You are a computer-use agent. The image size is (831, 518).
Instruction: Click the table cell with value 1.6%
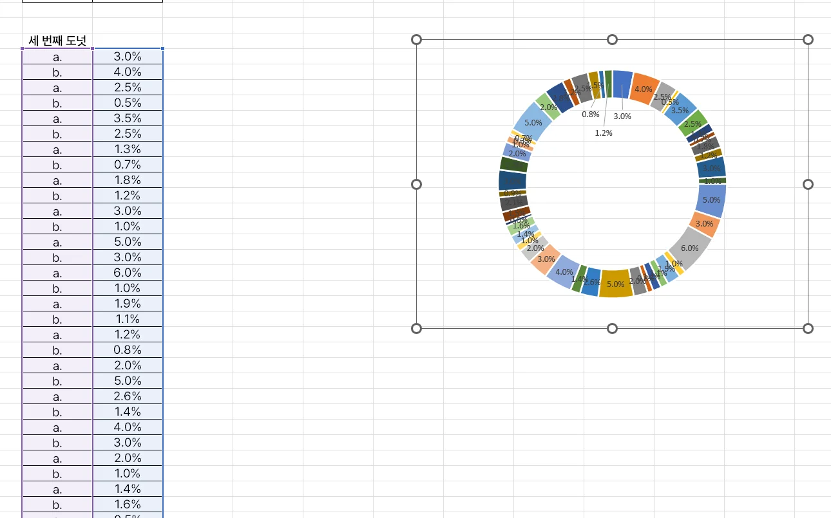(128, 504)
